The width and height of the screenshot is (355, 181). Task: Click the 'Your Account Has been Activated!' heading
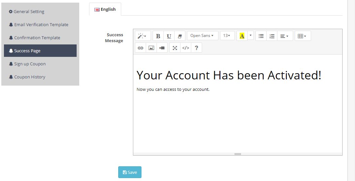229,75
